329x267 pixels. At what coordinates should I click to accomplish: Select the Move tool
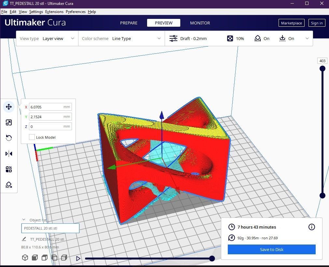coord(9,107)
